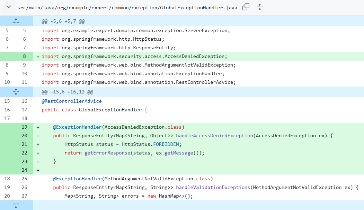Expand up above line 5 hunk
This screenshot has width=364, height=210.
[16, 21]
